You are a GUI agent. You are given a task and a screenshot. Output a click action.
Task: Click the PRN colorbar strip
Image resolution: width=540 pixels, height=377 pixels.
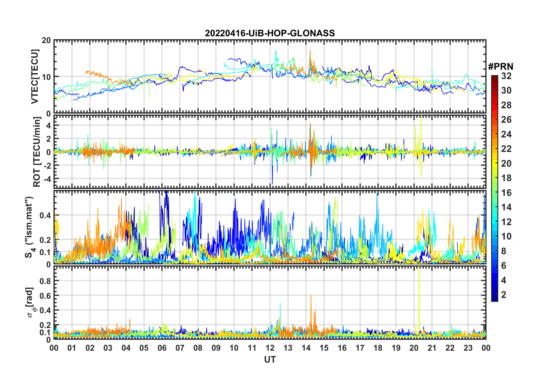[x=495, y=188]
